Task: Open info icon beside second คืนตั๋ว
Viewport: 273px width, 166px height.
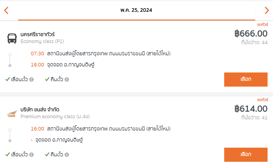Action: [x=67, y=155]
